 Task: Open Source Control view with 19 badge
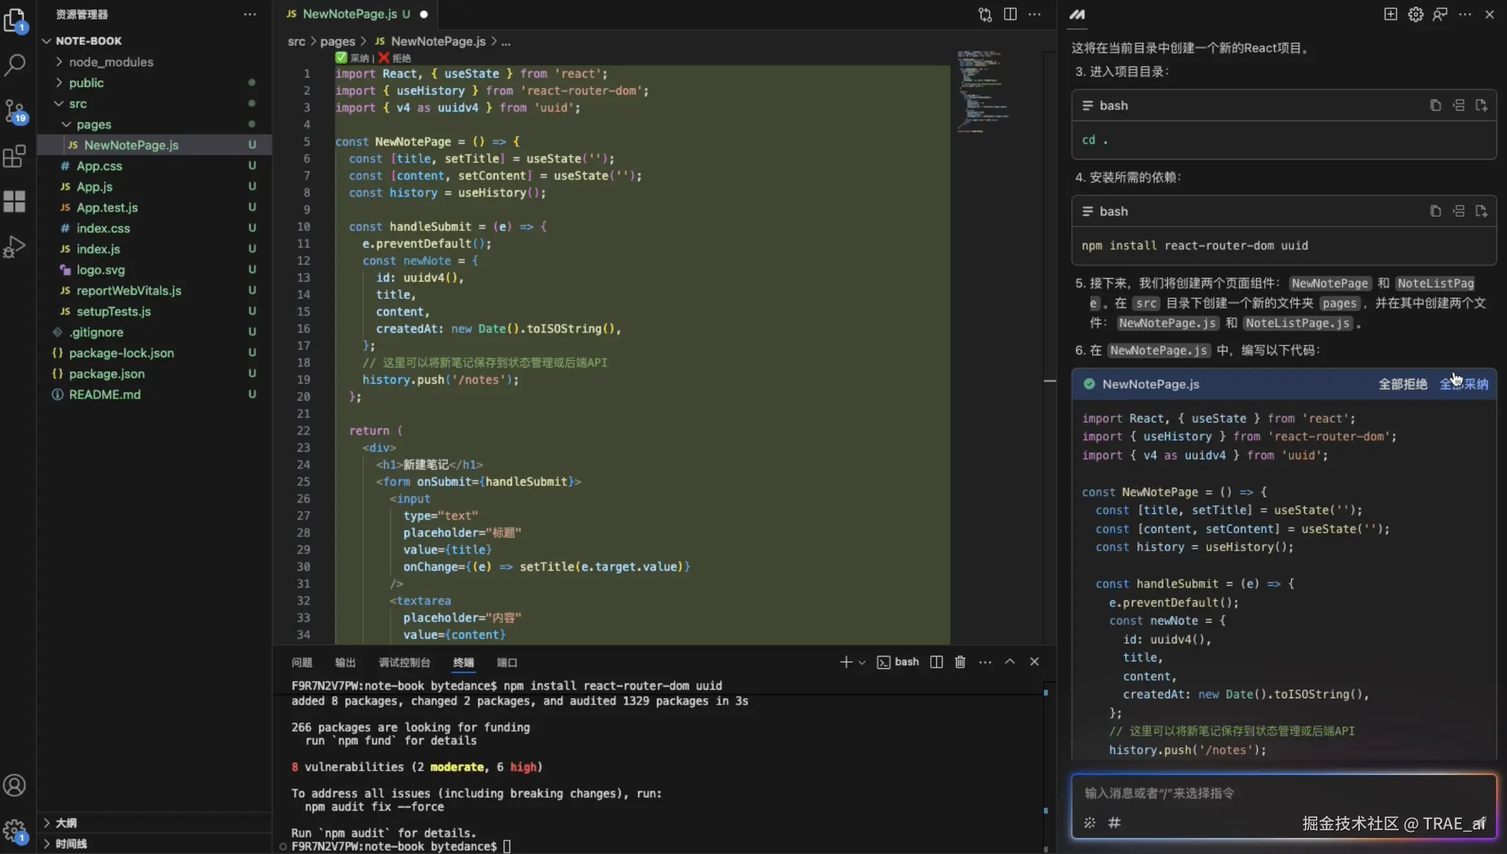pyautogui.click(x=15, y=111)
